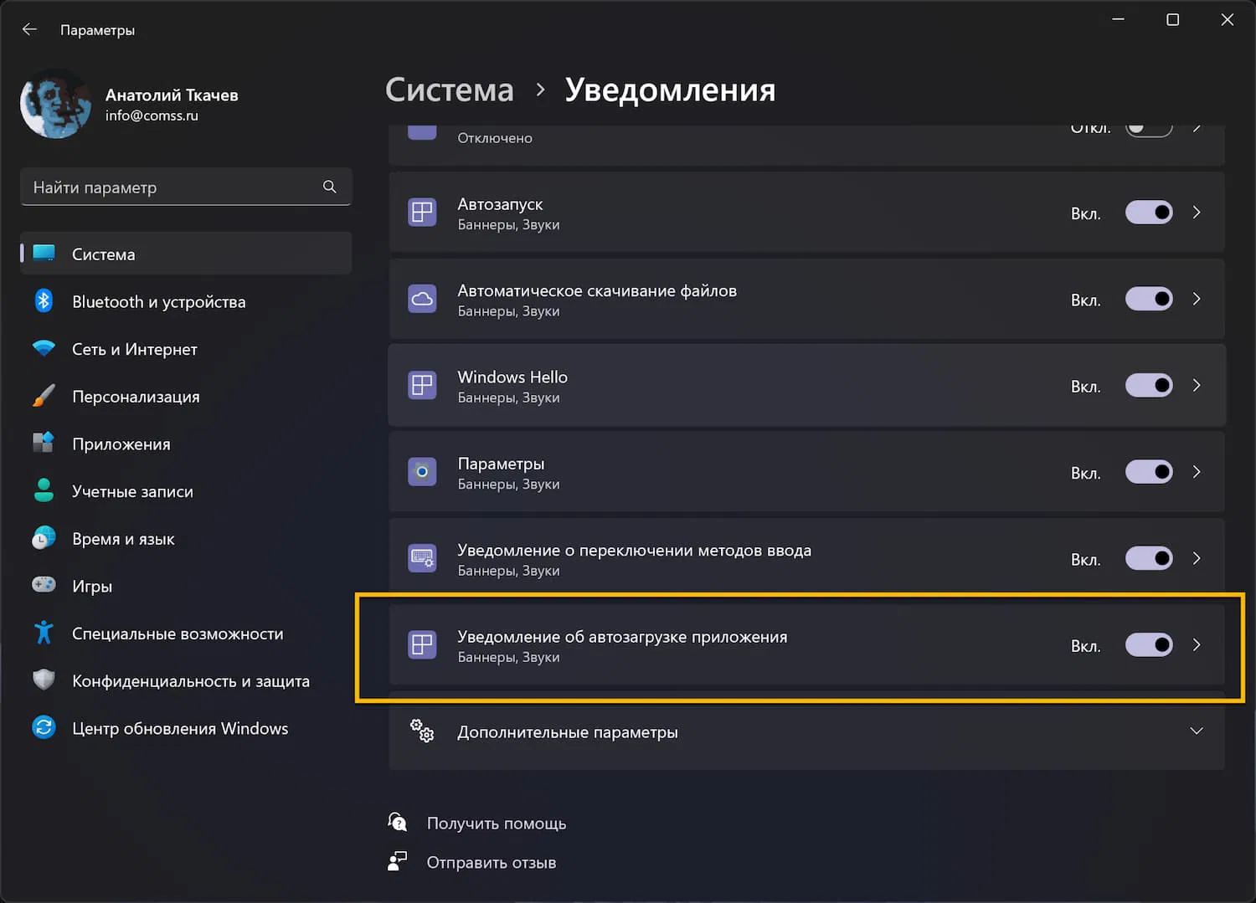
Task: Click the keyboard icon for input method notification
Action: click(422, 558)
